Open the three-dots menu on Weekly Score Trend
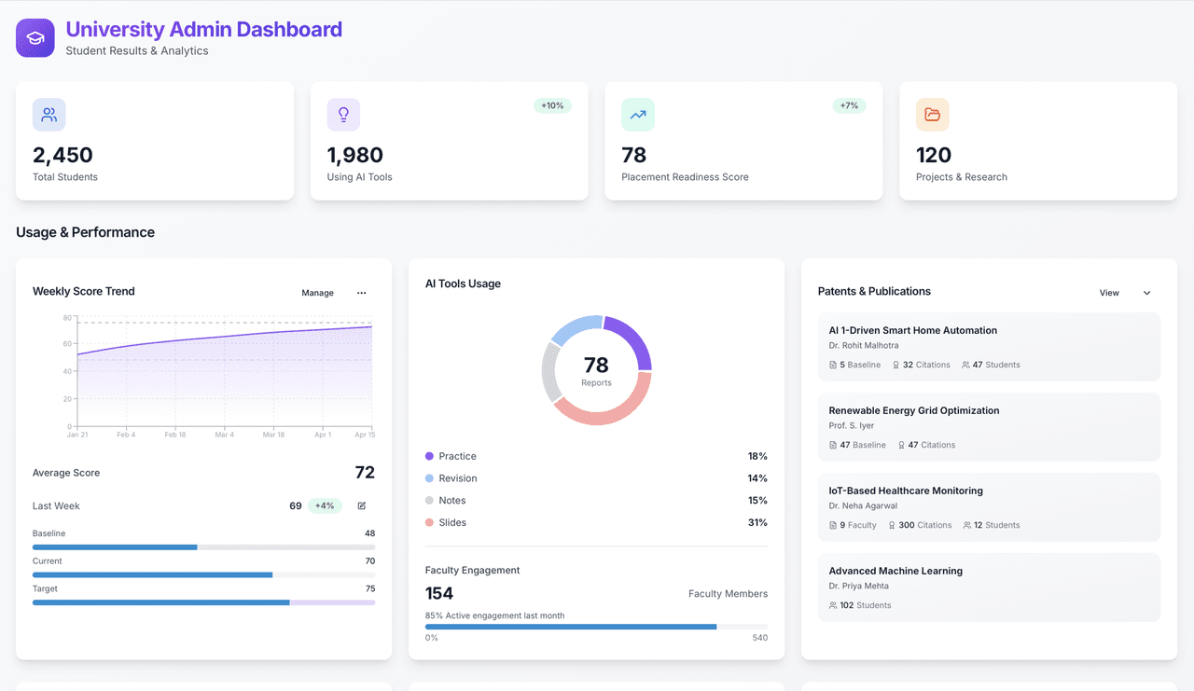Image resolution: width=1194 pixels, height=691 pixels. [x=362, y=293]
